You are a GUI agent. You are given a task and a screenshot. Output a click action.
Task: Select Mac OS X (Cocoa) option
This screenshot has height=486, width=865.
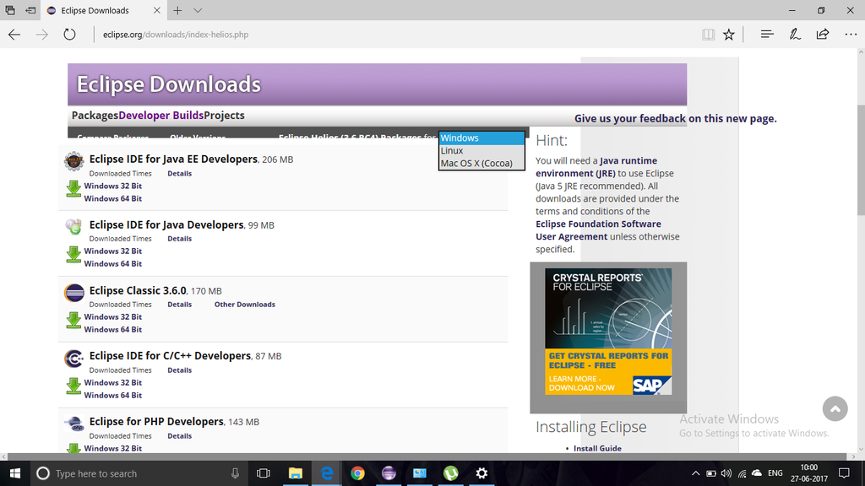pos(481,163)
